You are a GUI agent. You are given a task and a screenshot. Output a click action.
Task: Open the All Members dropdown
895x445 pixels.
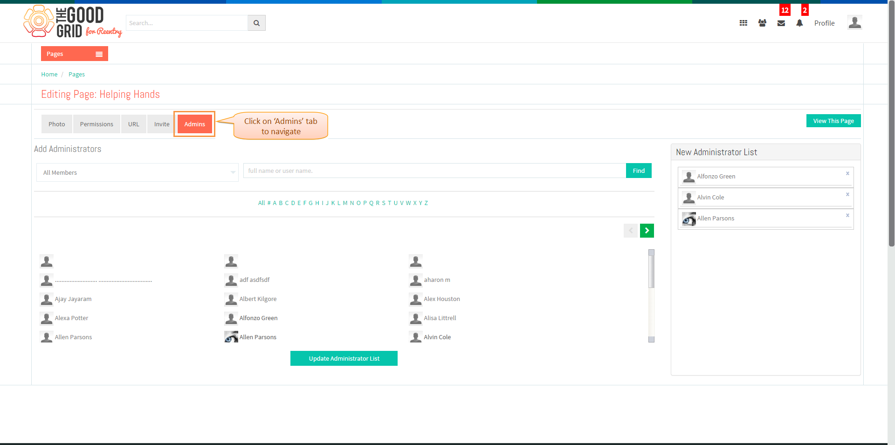pos(138,172)
